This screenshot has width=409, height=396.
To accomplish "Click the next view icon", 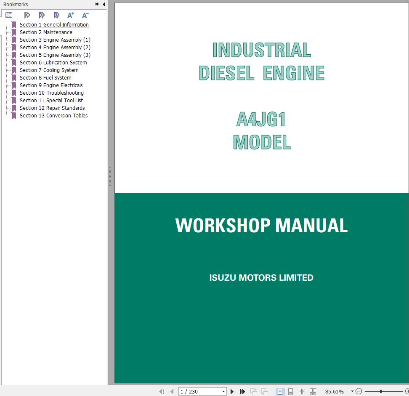I will point(265,391).
